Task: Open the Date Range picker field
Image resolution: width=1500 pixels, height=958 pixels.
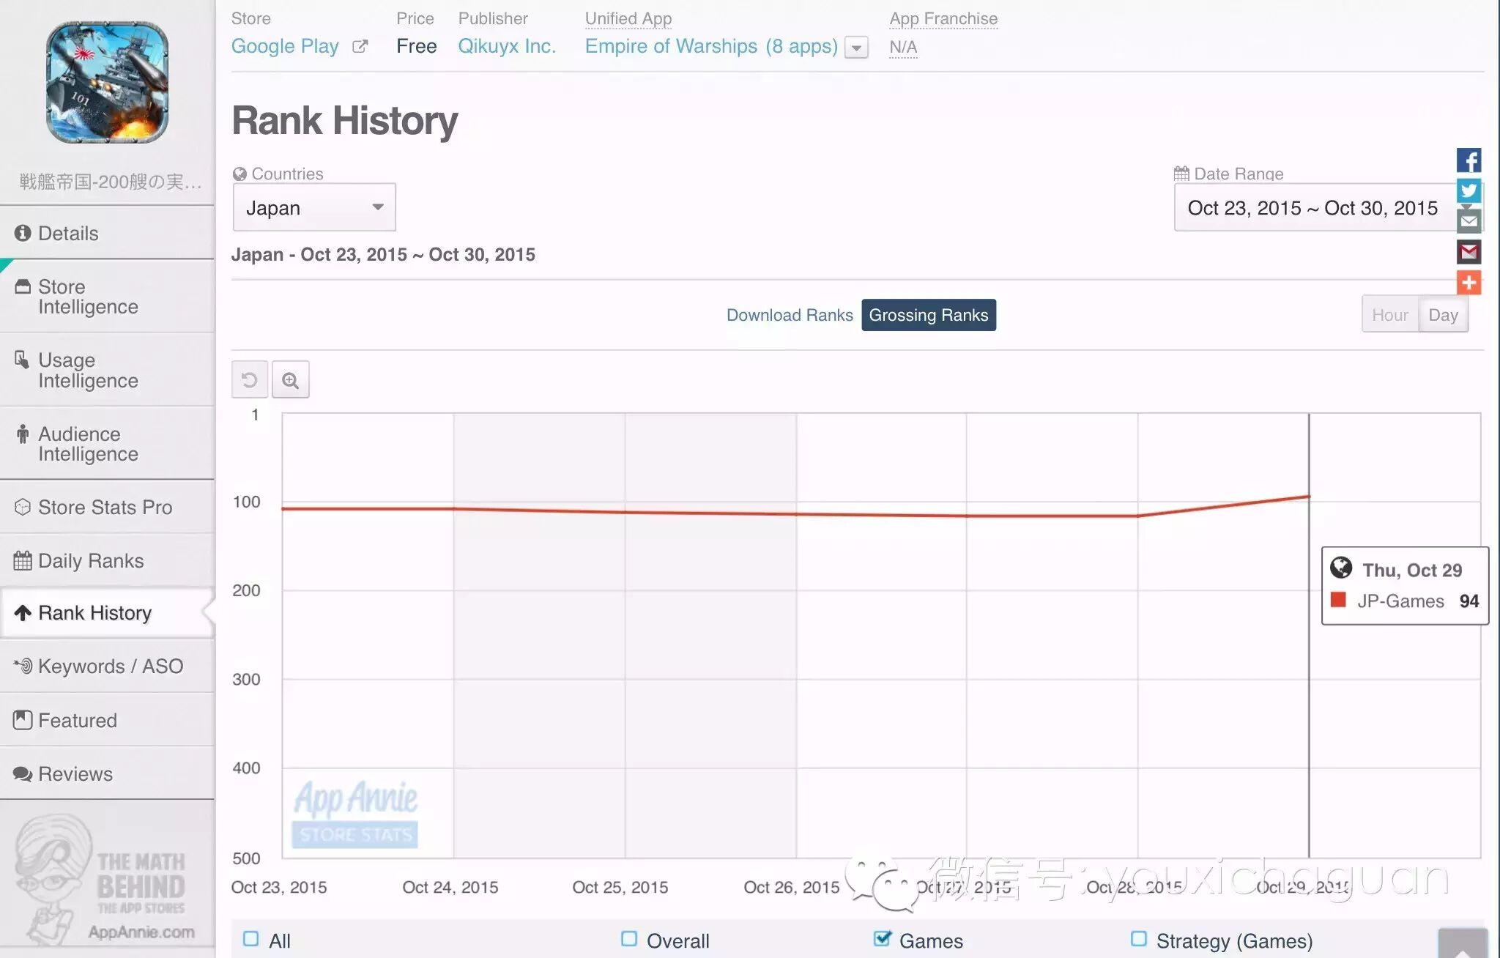Action: click(1312, 208)
